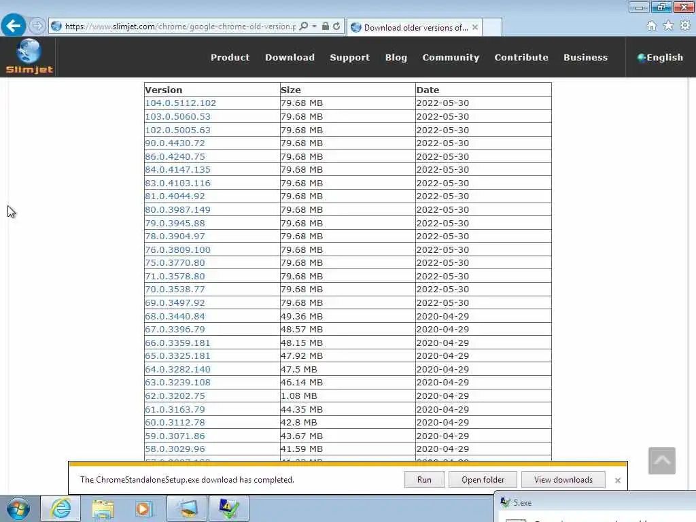Click the browser Back arrow button
The width and height of the screenshot is (696, 522).
coord(14,26)
